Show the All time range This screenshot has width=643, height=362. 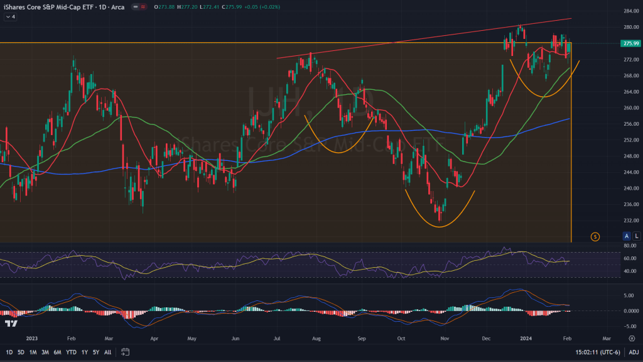[108, 352]
